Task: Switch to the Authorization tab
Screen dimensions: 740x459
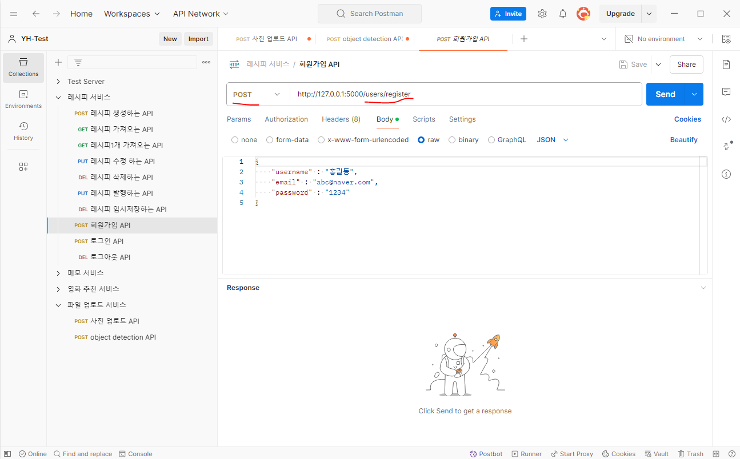Action: pyautogui.click(x=286, y=119)
